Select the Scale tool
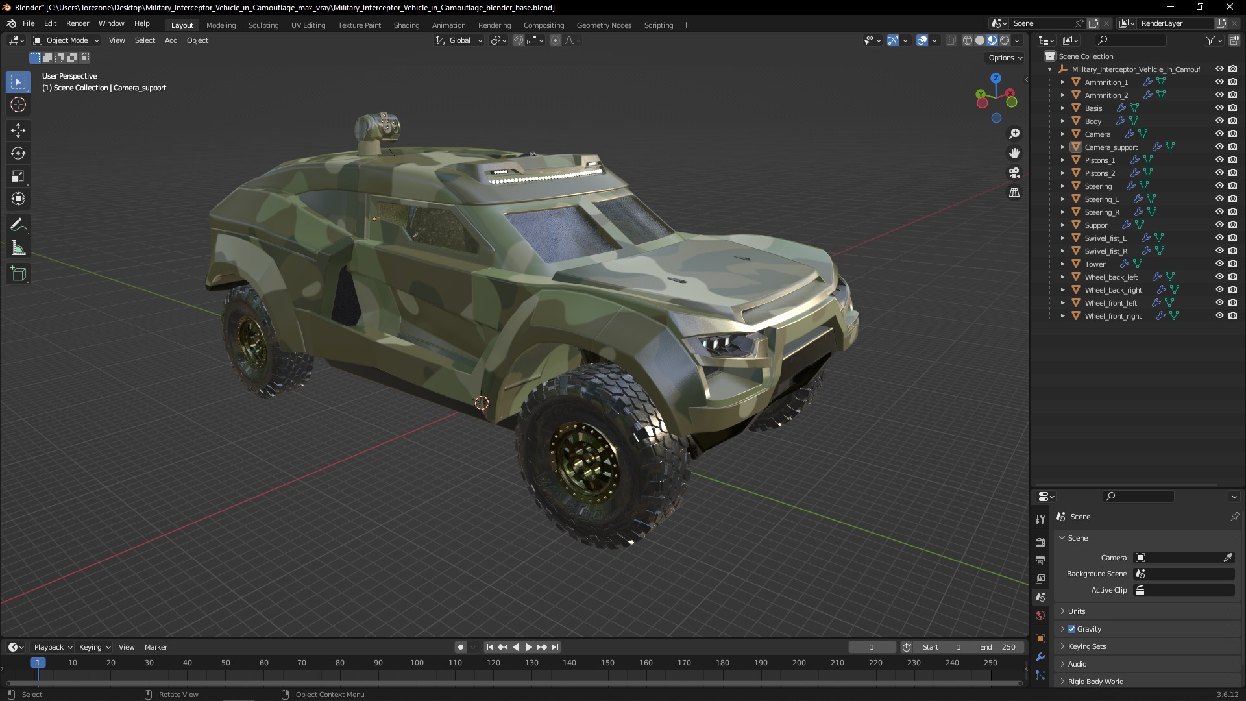Viewport: 1246px width, 701px height. point(18,176)
